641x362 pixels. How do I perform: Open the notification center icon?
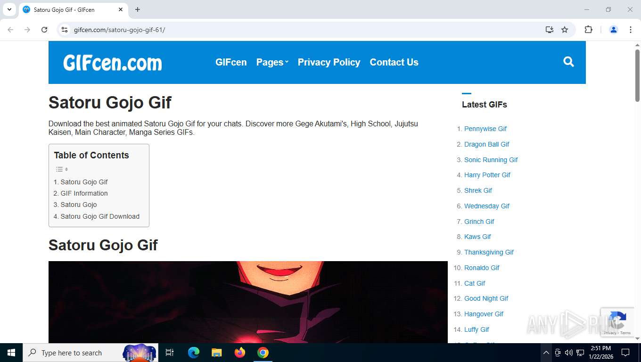click(625, 353)
